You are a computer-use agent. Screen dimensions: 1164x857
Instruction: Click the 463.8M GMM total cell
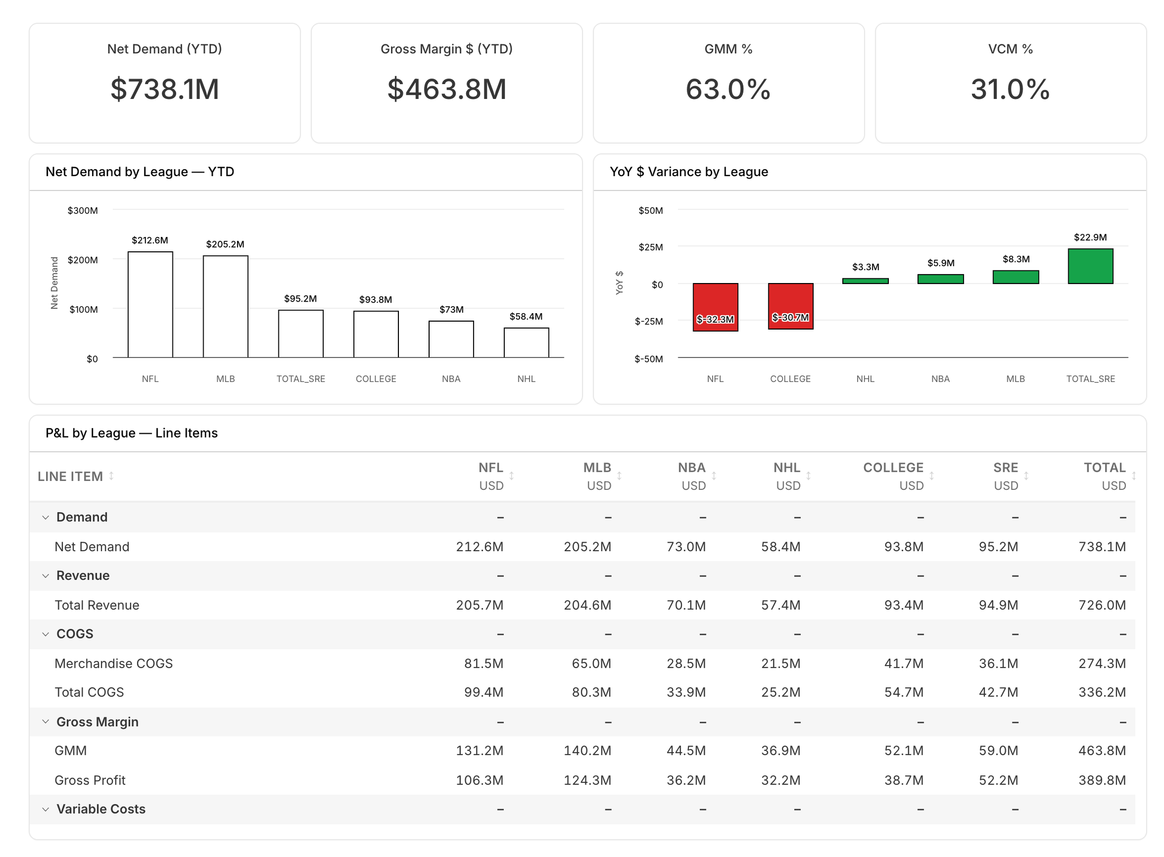[x=1102, y=750]
